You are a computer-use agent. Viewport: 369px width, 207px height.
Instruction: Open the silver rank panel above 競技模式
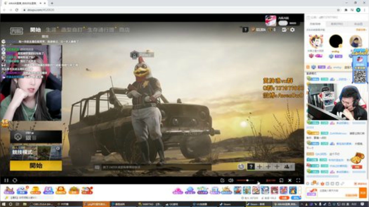pyautogui.click(x=36, y=137)
